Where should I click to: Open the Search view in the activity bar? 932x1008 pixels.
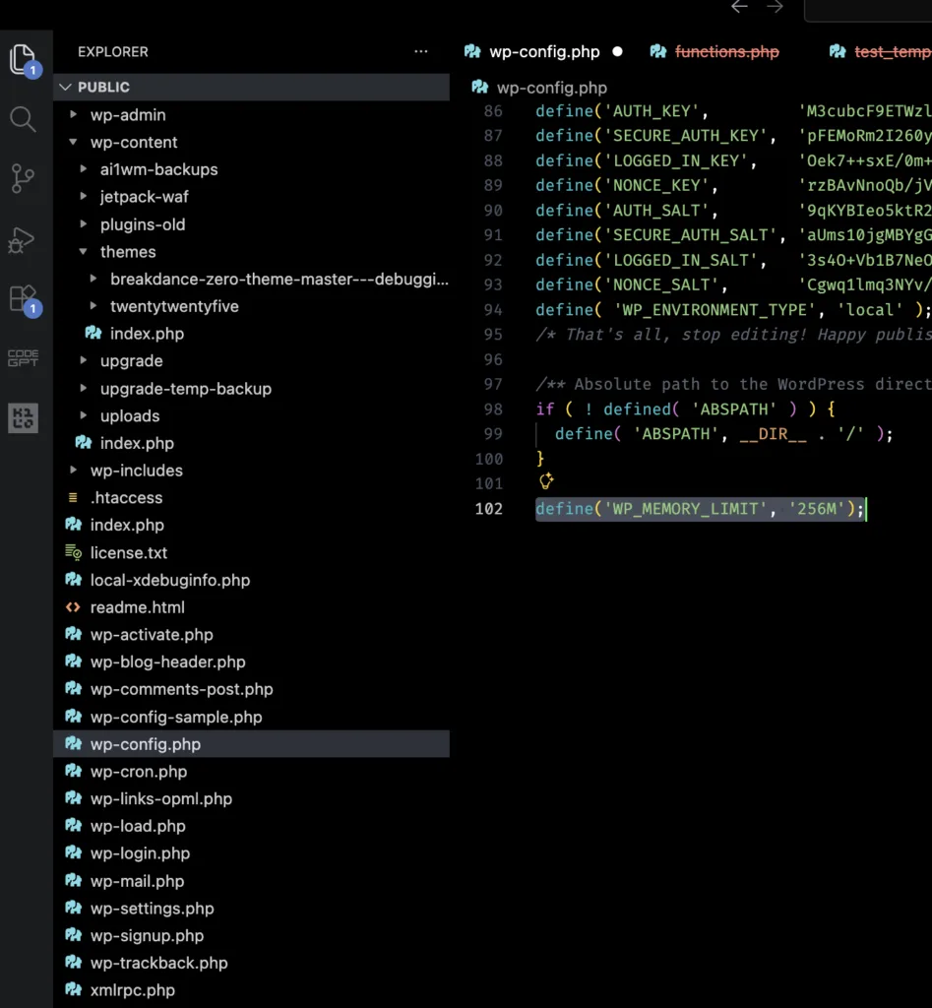pyautogui.click(x=24, y=120)
